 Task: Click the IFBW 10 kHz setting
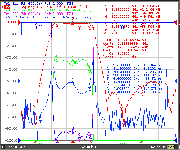pos(87,147)
